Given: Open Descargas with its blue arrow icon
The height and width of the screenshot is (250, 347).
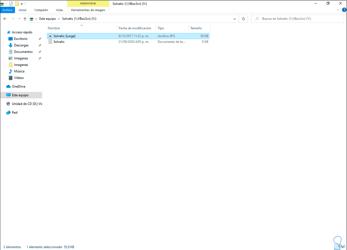Looking at the screenshot, I should [11, 45].
